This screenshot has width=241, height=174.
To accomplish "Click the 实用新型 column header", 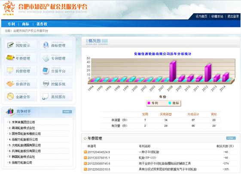I will 166,114.
